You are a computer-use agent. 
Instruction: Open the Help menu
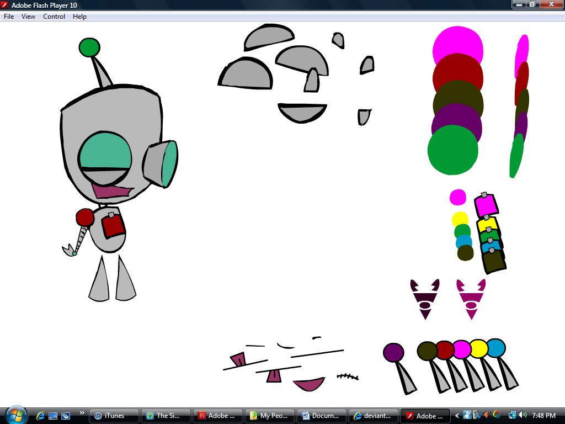(79, 17)
